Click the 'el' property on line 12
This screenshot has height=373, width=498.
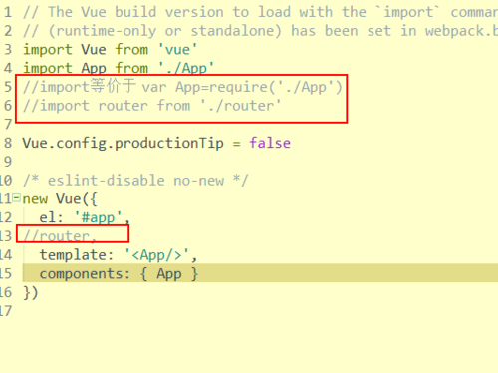(48, 217)
